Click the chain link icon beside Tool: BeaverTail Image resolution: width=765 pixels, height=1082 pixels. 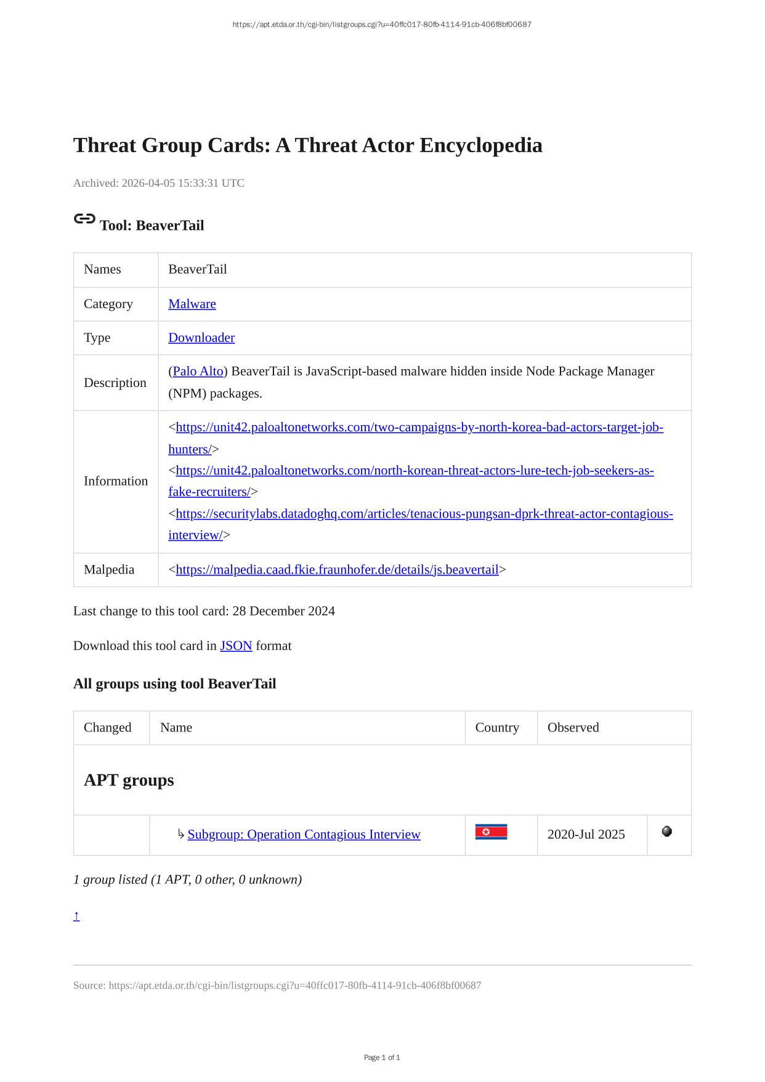coord(84,219)
